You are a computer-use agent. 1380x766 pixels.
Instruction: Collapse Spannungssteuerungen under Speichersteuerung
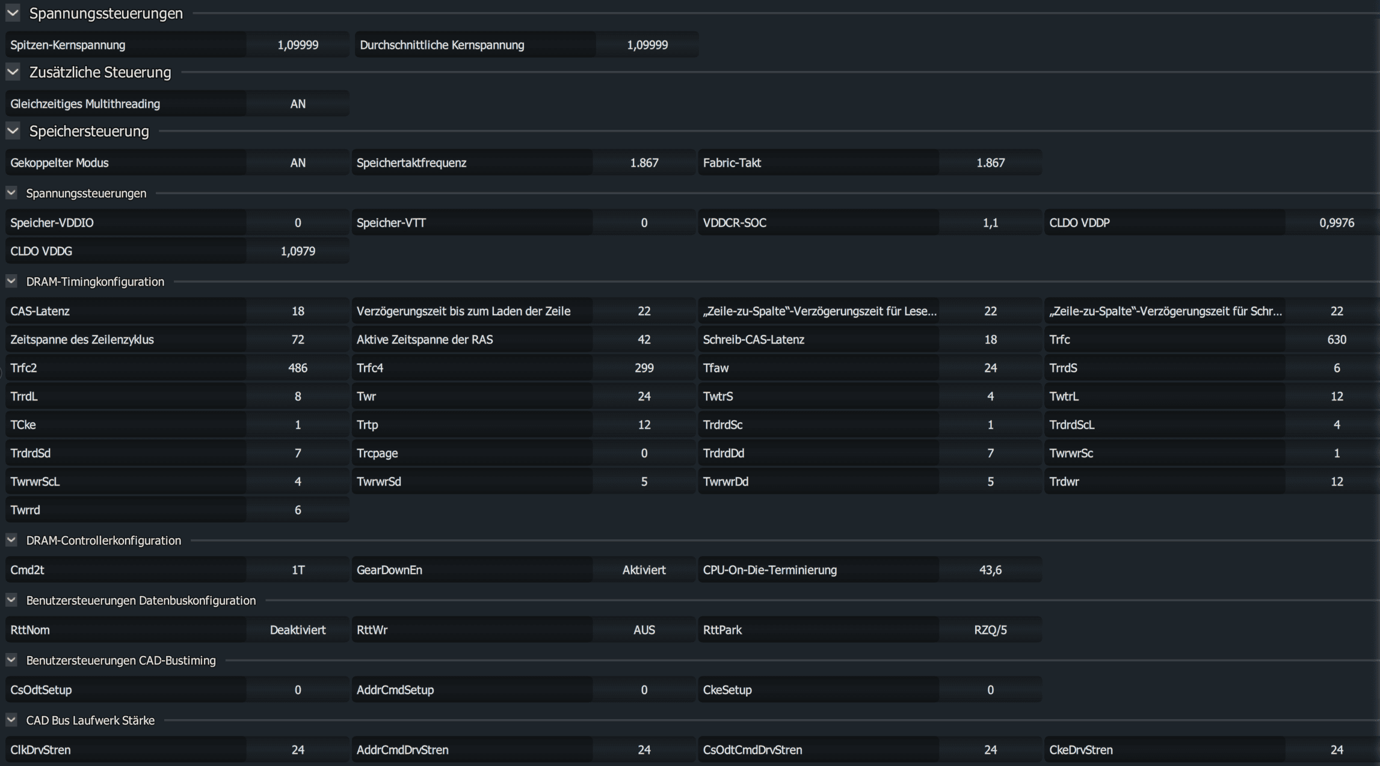pos(11,193)
